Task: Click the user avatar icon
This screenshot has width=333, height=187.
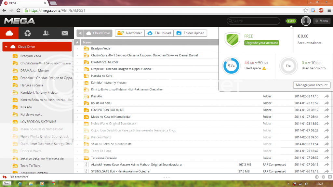Action: coord(306,21)
